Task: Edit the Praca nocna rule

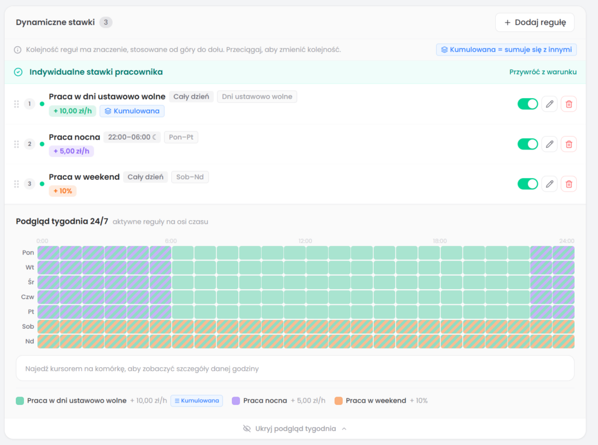Action: (550, 144)
